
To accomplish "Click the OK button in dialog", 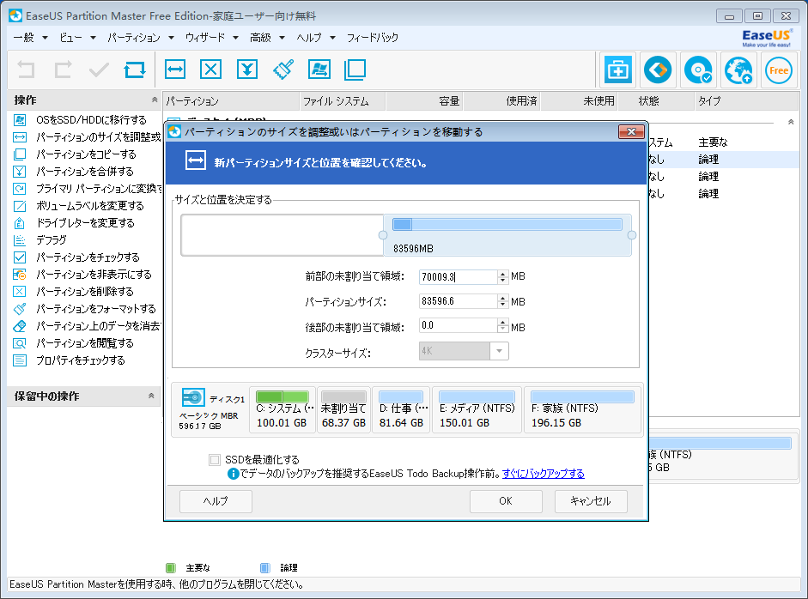I will coord(506,501).
